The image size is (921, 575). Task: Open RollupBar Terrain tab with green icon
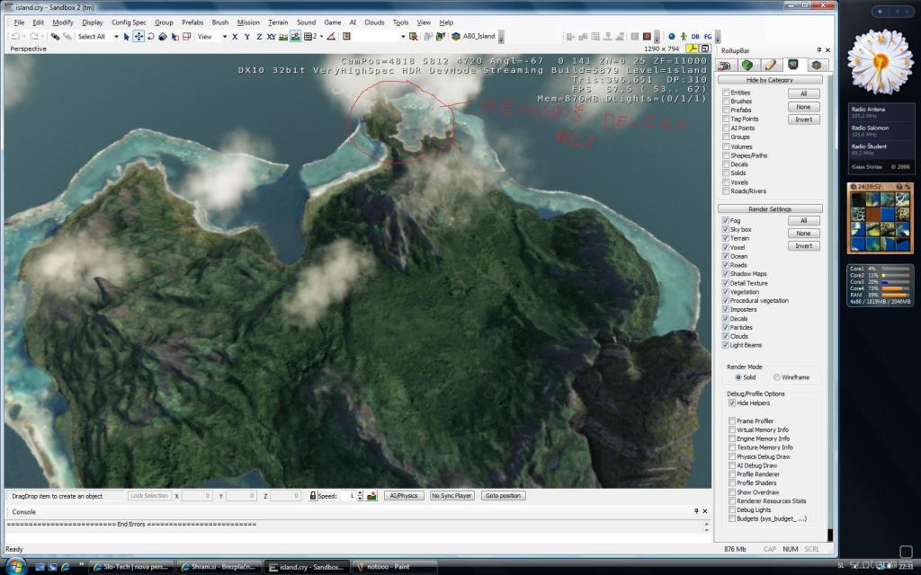pos(747,65)
